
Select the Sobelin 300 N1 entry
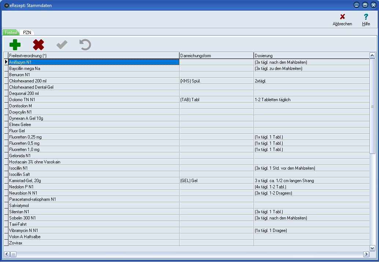[x=94, y=218]
